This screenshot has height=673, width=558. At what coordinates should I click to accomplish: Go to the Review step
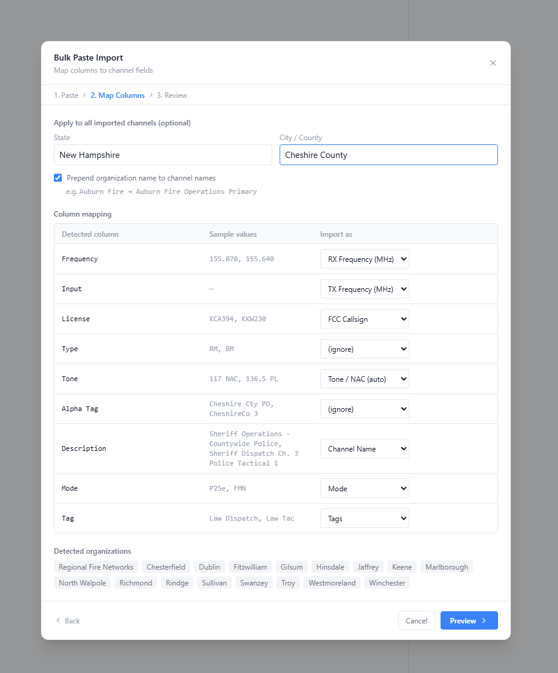tap(171, 95)
